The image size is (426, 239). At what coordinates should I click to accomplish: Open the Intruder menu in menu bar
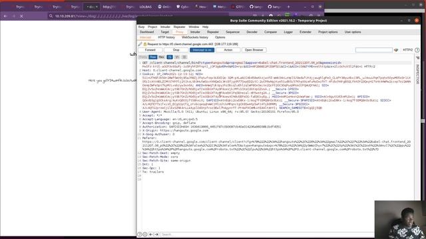point(165,27)
